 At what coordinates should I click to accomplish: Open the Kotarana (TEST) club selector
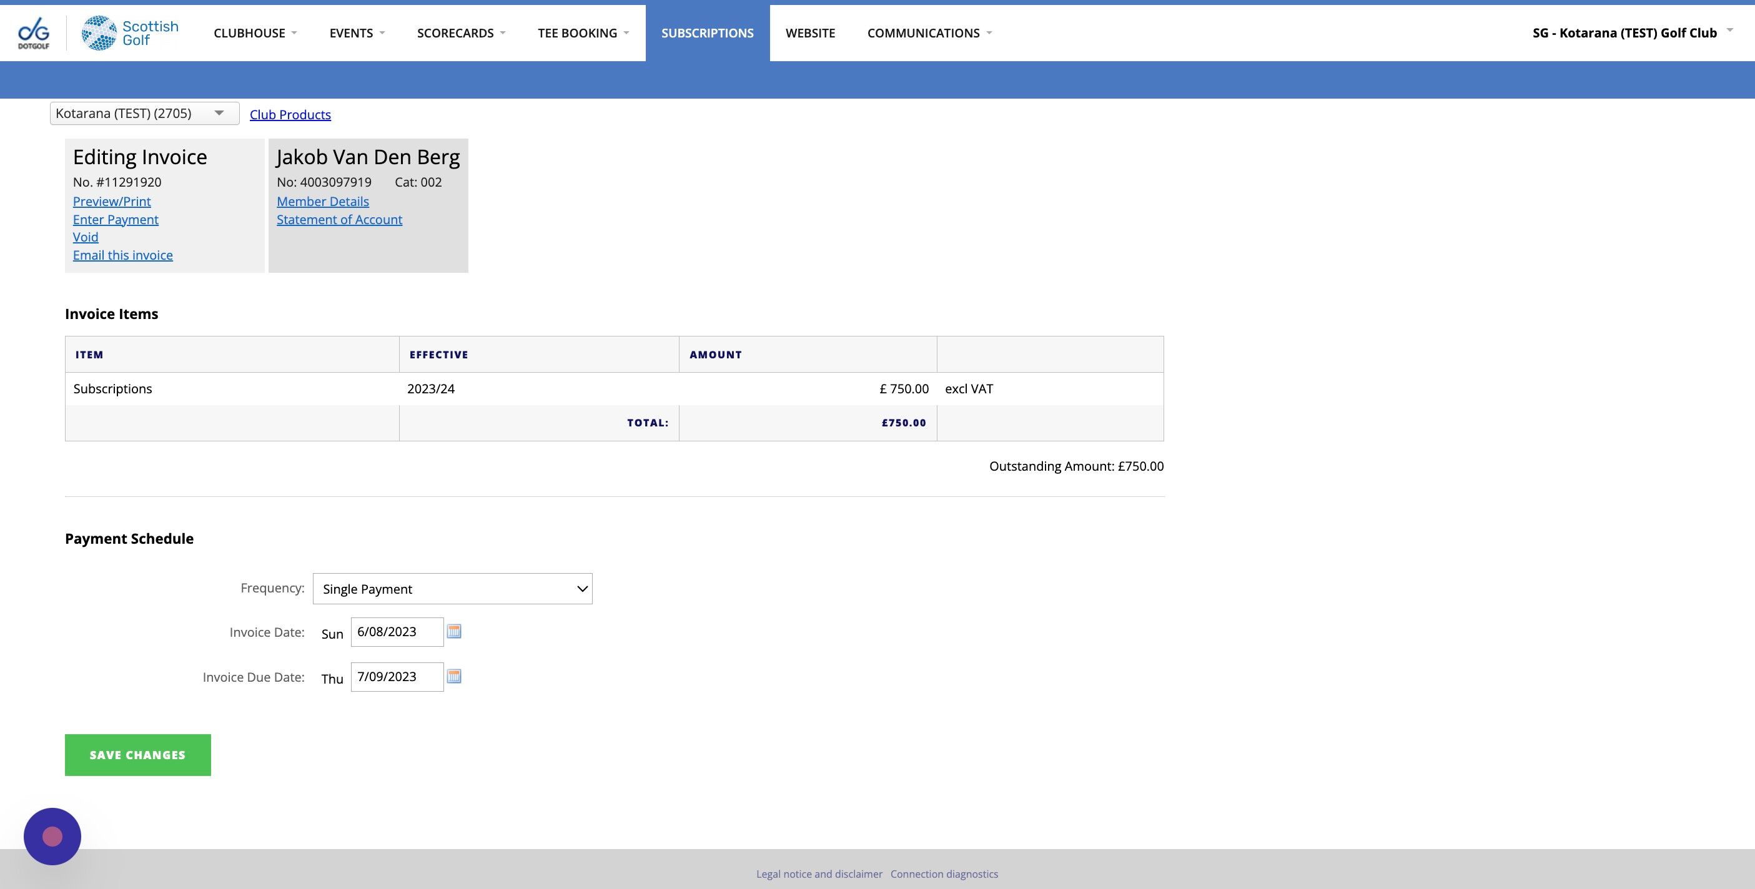pos(144,113)
